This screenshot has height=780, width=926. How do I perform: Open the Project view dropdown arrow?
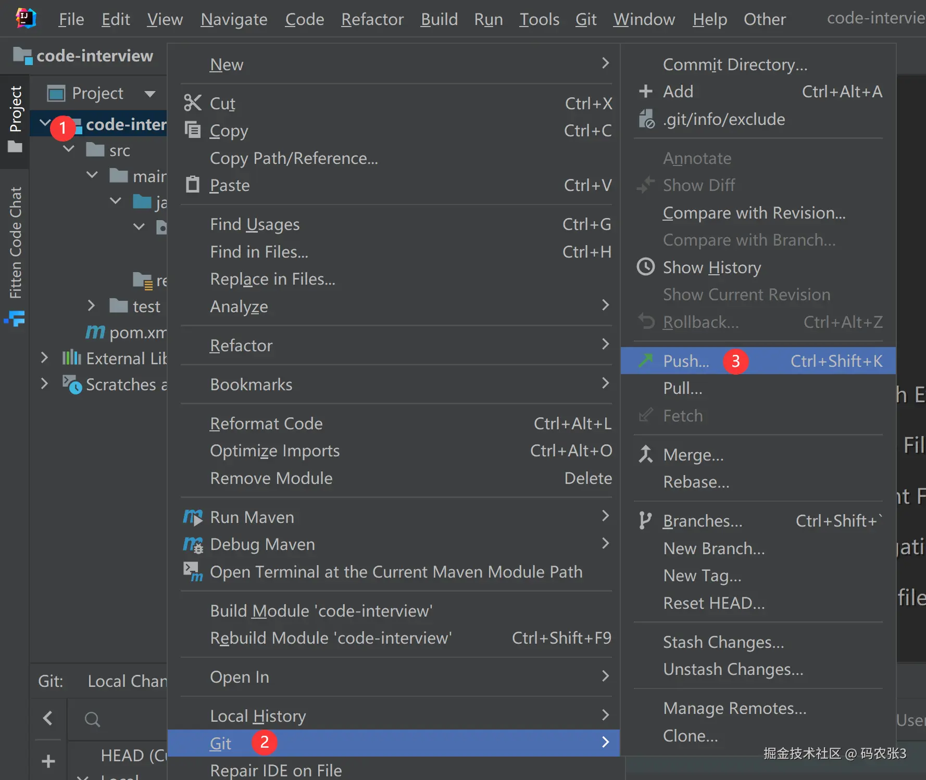tap(150, 94)
